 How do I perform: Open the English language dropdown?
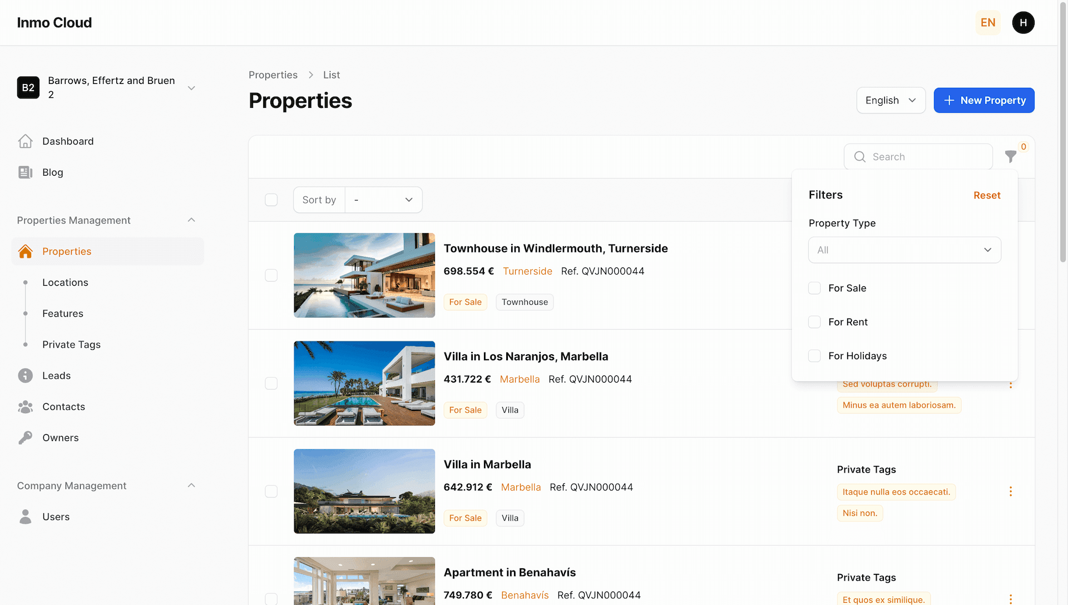891,101
